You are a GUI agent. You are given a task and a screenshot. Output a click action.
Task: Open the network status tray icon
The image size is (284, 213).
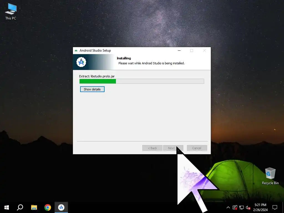[x=242, y=207]
